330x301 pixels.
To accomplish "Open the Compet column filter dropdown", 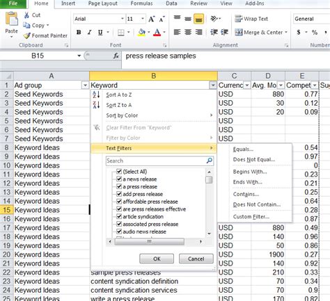I will click(315, 86).
